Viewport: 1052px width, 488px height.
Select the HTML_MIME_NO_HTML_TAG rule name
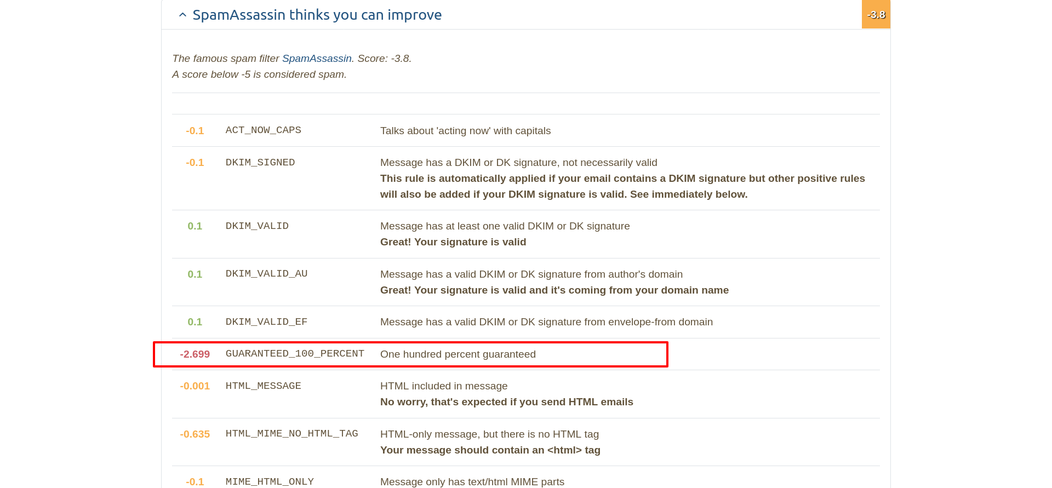[292, 434]
